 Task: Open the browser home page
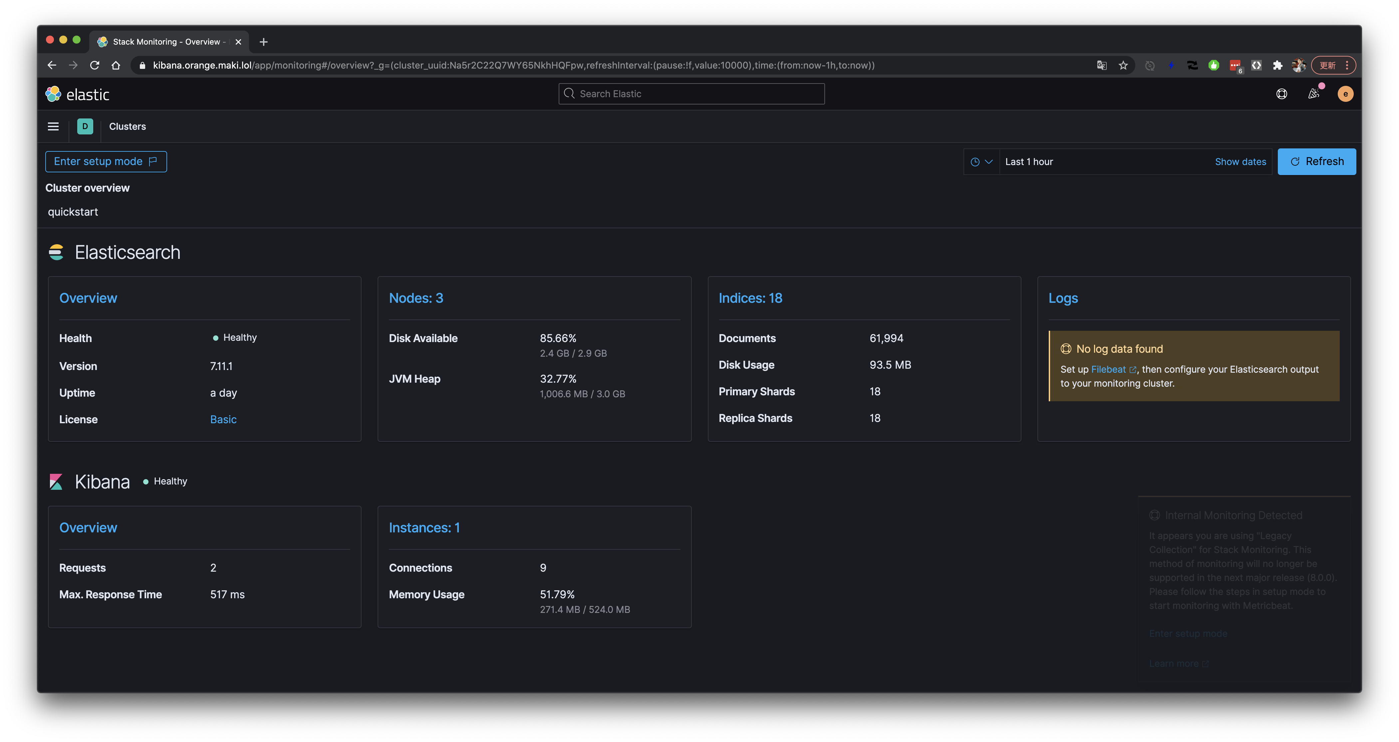pos(116,65)
